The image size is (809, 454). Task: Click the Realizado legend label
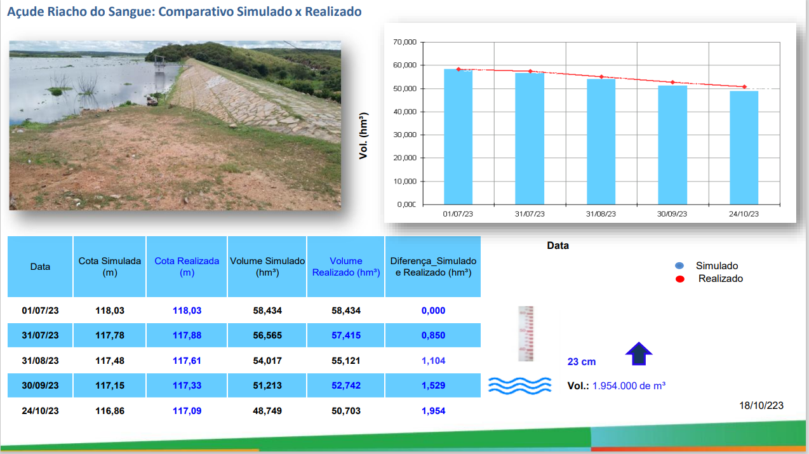click(721, 279)
